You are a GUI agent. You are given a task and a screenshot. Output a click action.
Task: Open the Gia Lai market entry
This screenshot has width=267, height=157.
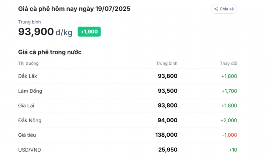pos(128,105)
